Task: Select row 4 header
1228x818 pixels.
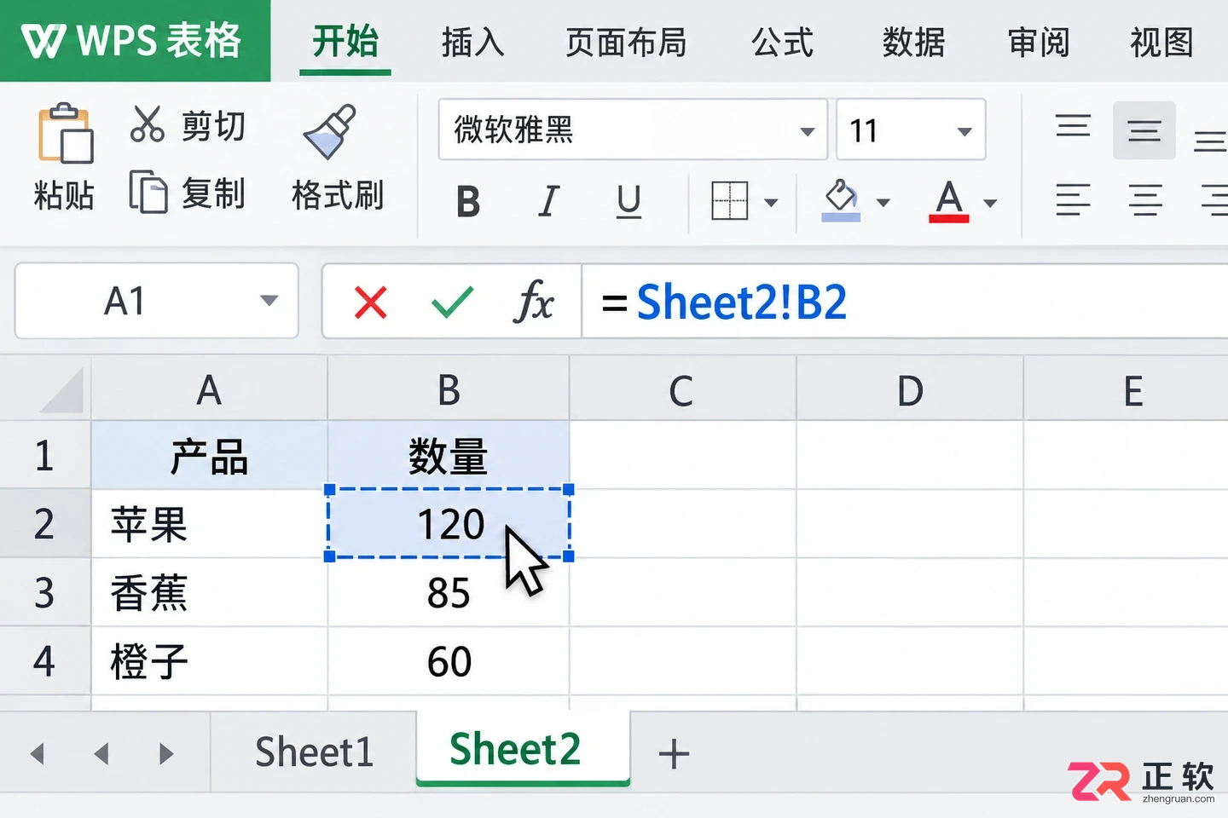Action: 45,661
